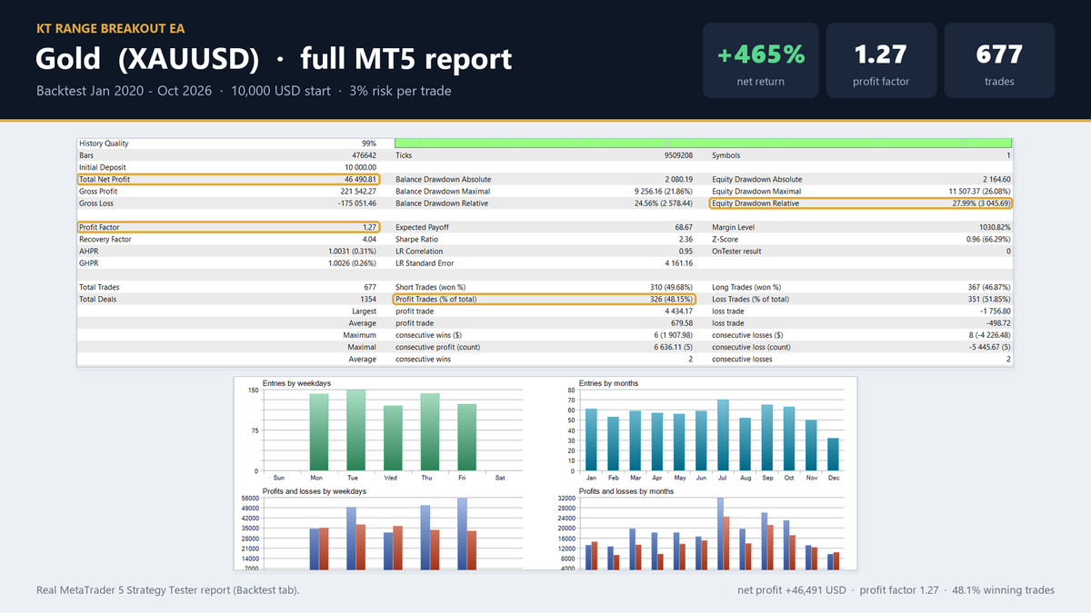Viewport: 1091px width, 613px height.
Task: Click the average profit trade value 679.58
Action: [x=682, y=322]
